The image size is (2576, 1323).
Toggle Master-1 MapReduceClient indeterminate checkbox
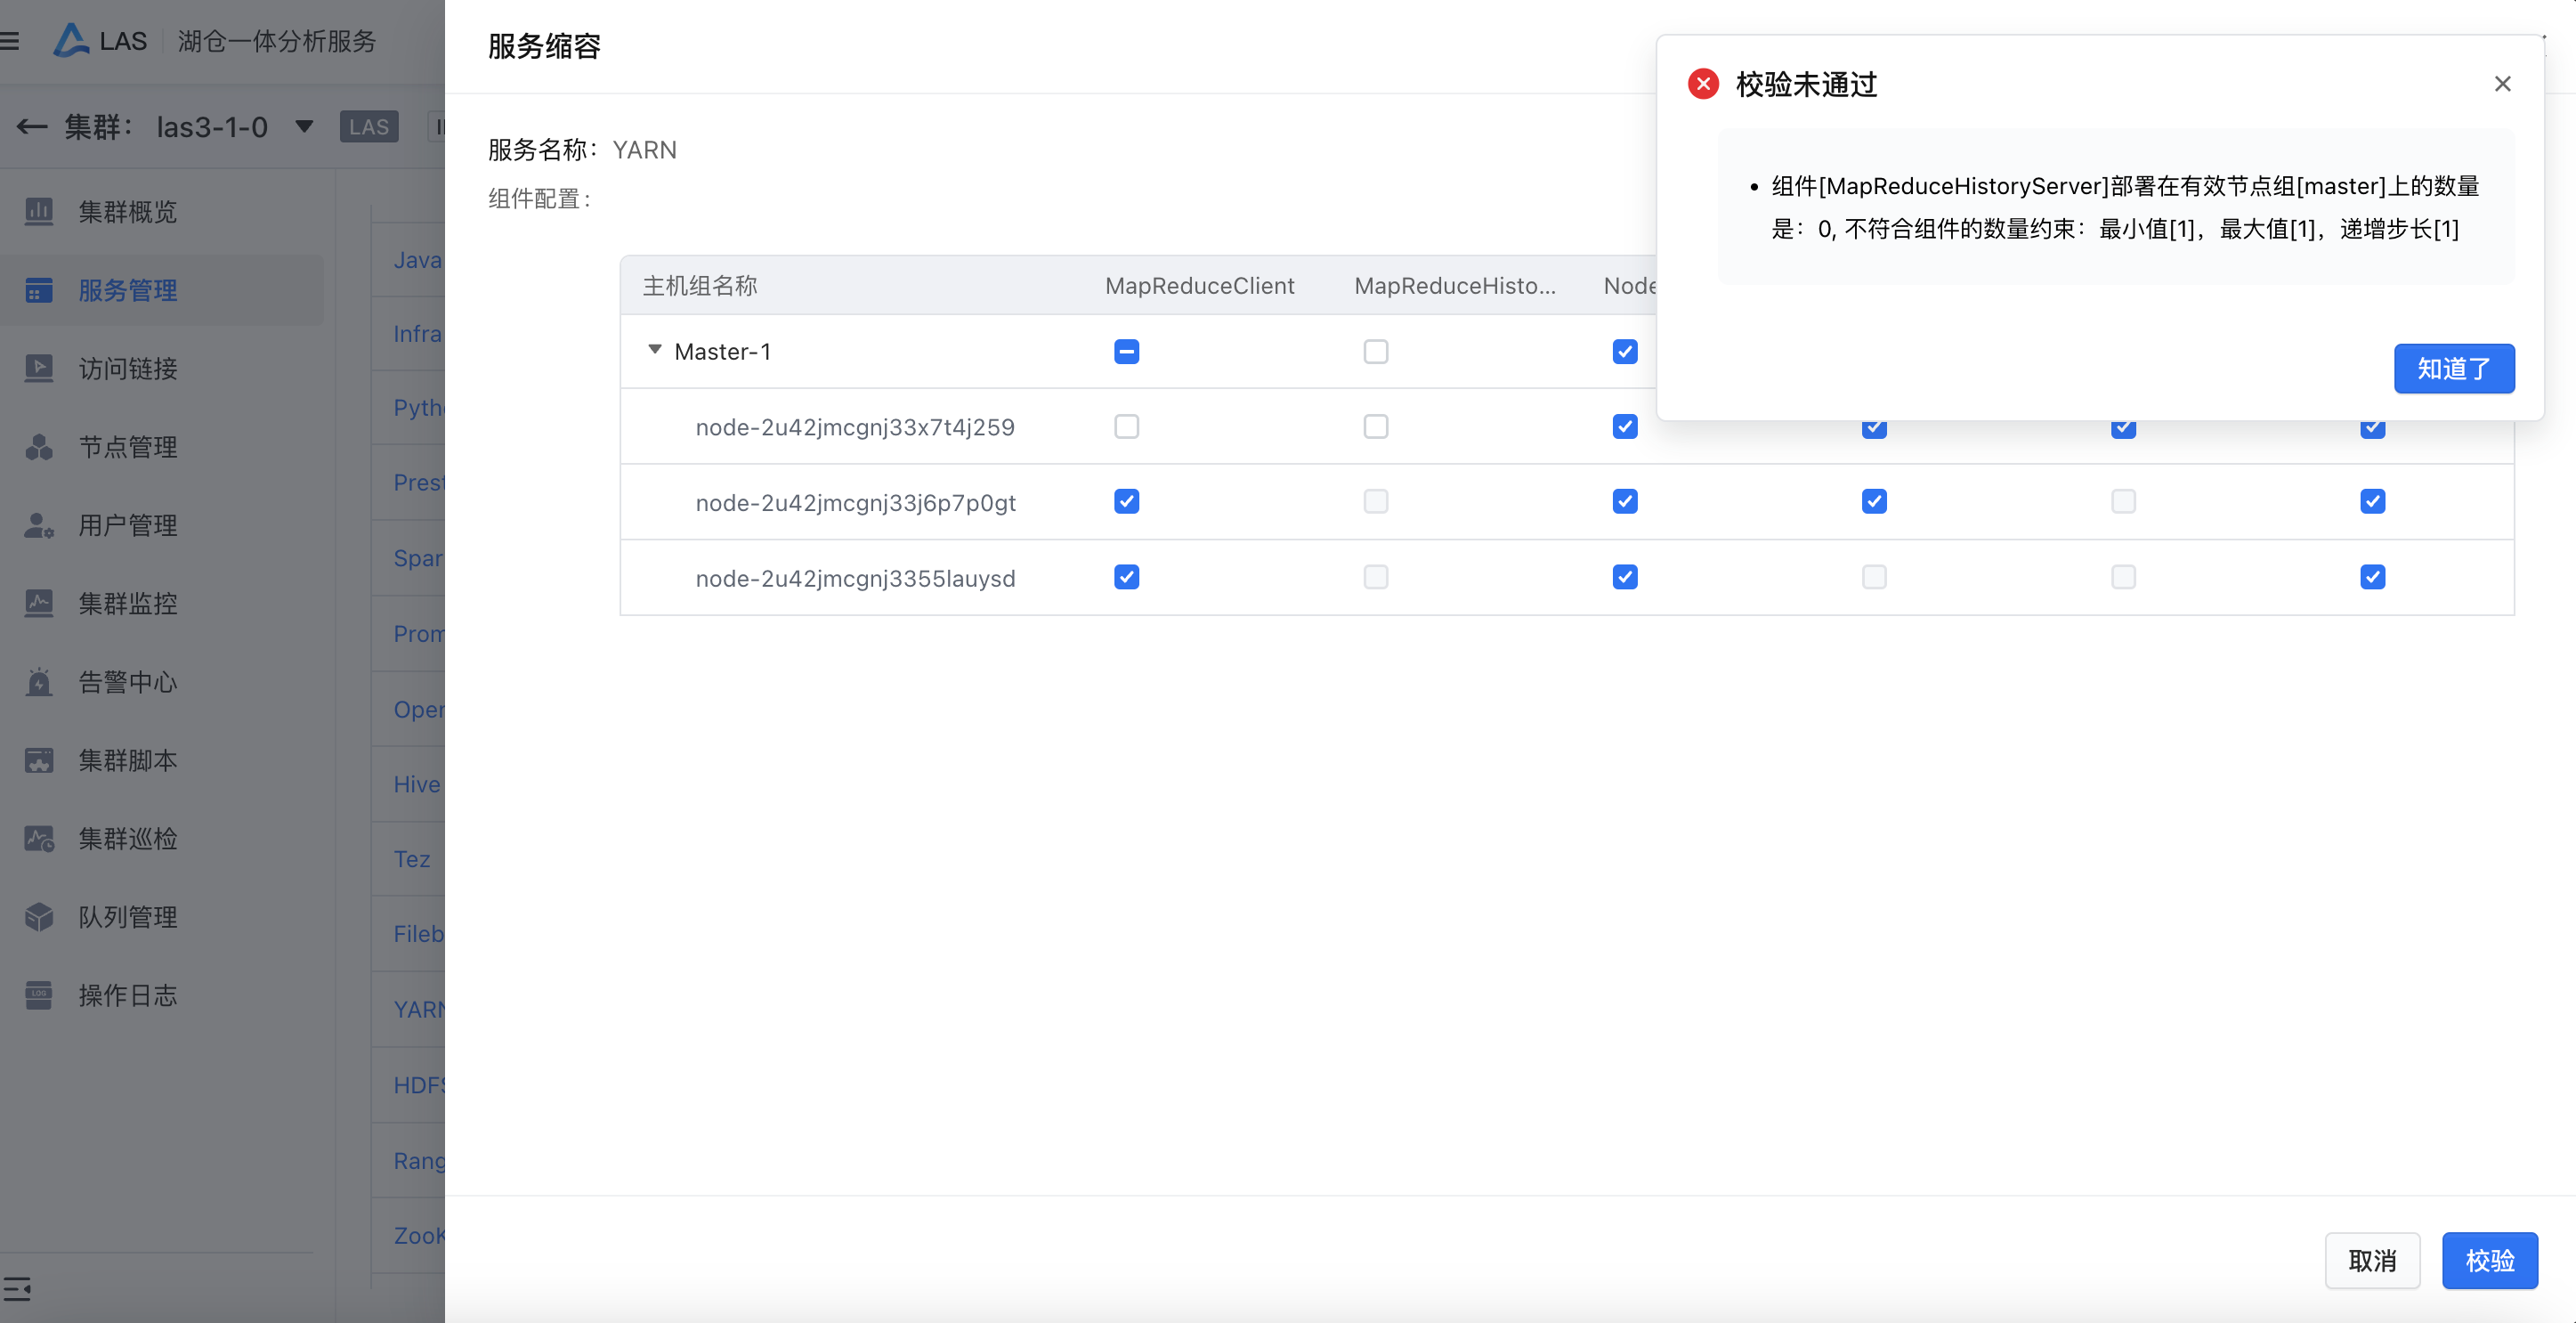click(1126, 352)
